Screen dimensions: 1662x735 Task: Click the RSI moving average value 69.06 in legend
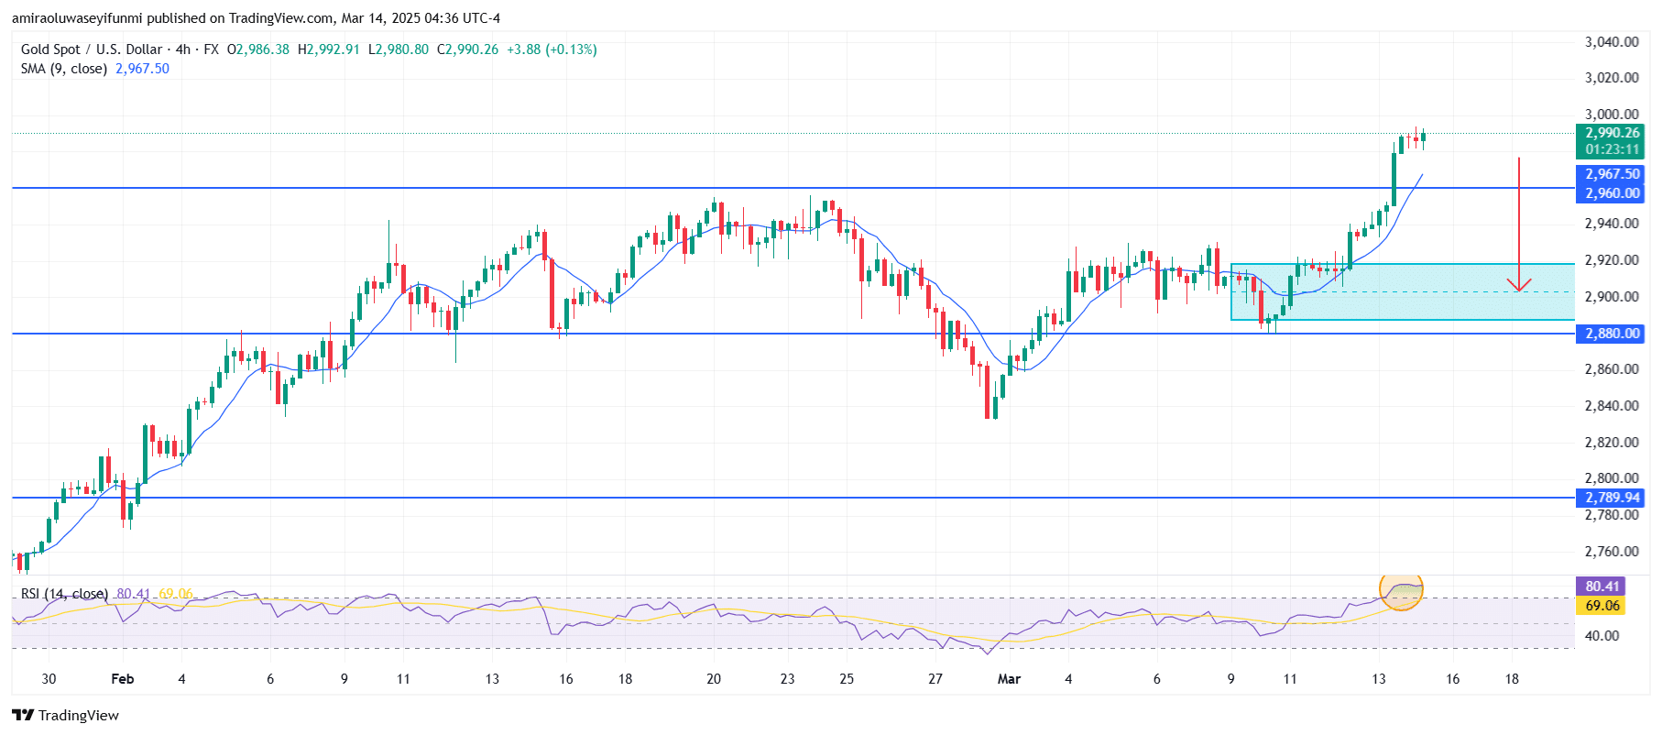coord(176,594)
